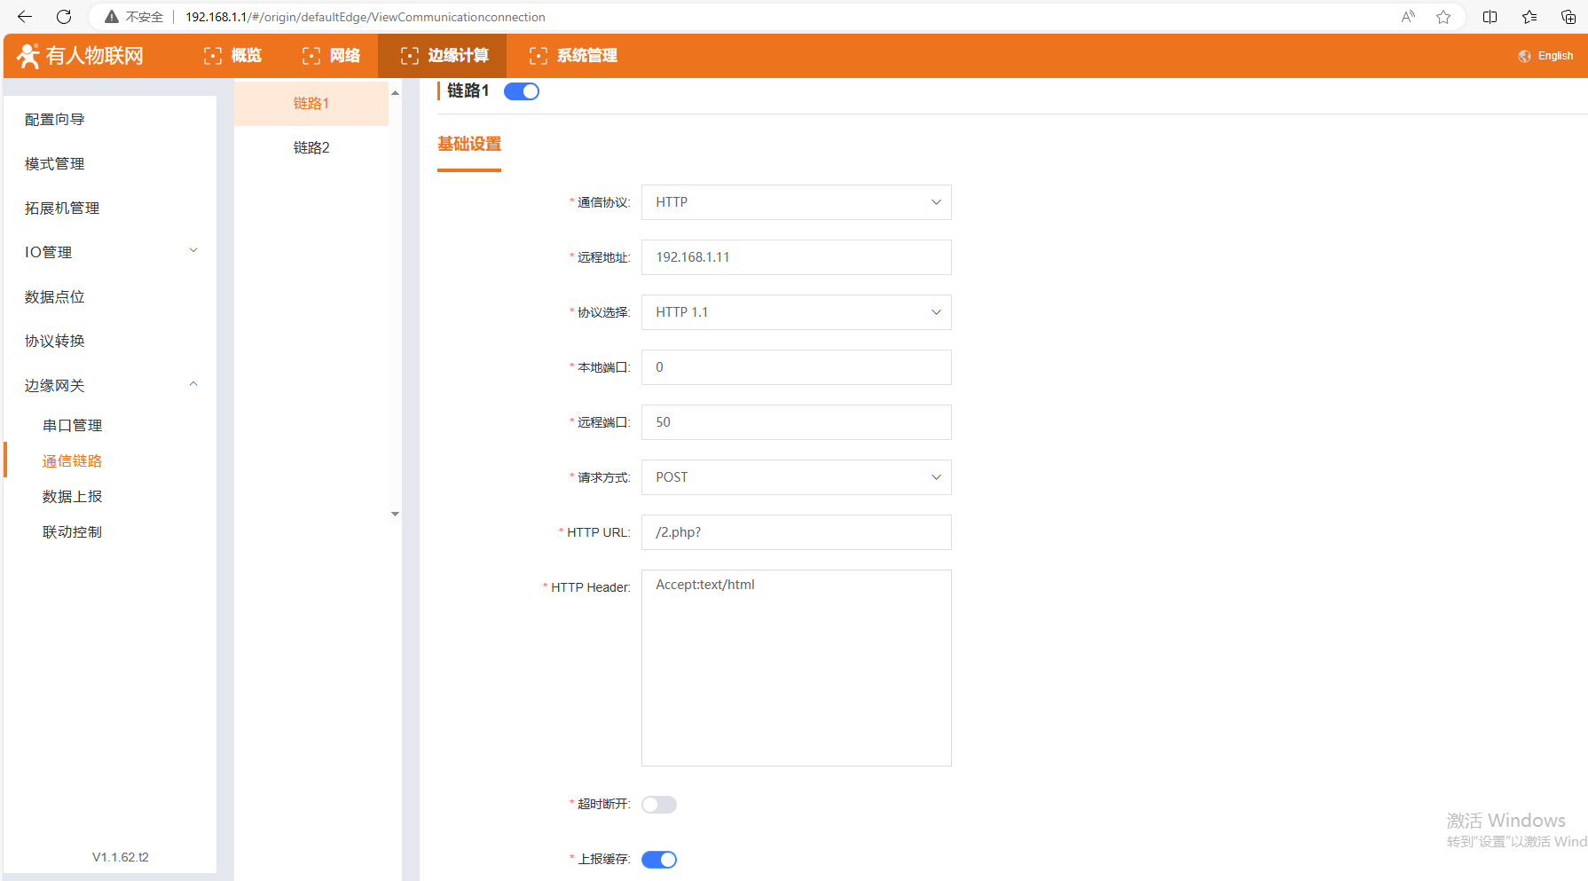Viewport: 1588px width, 881px height.
Task: Enable the 超时断开 switch
Action: coord(659,805)
